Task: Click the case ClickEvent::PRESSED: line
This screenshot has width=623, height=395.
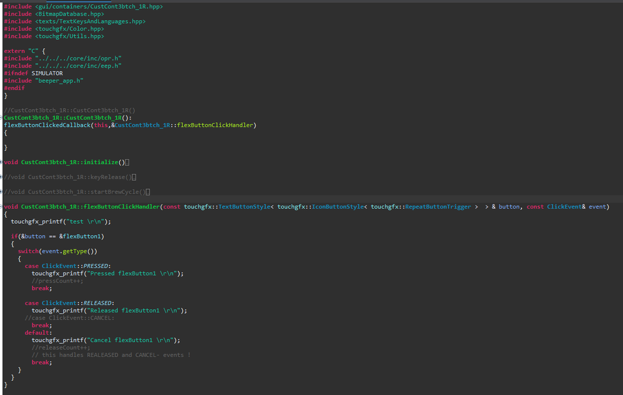Action: pos(68,266)
